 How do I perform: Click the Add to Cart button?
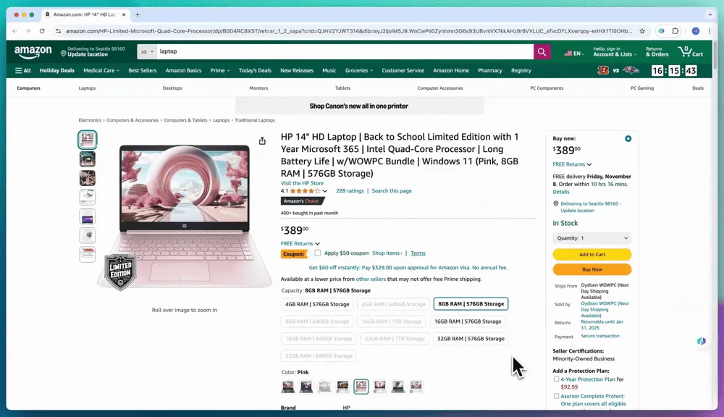pos(592,254)
